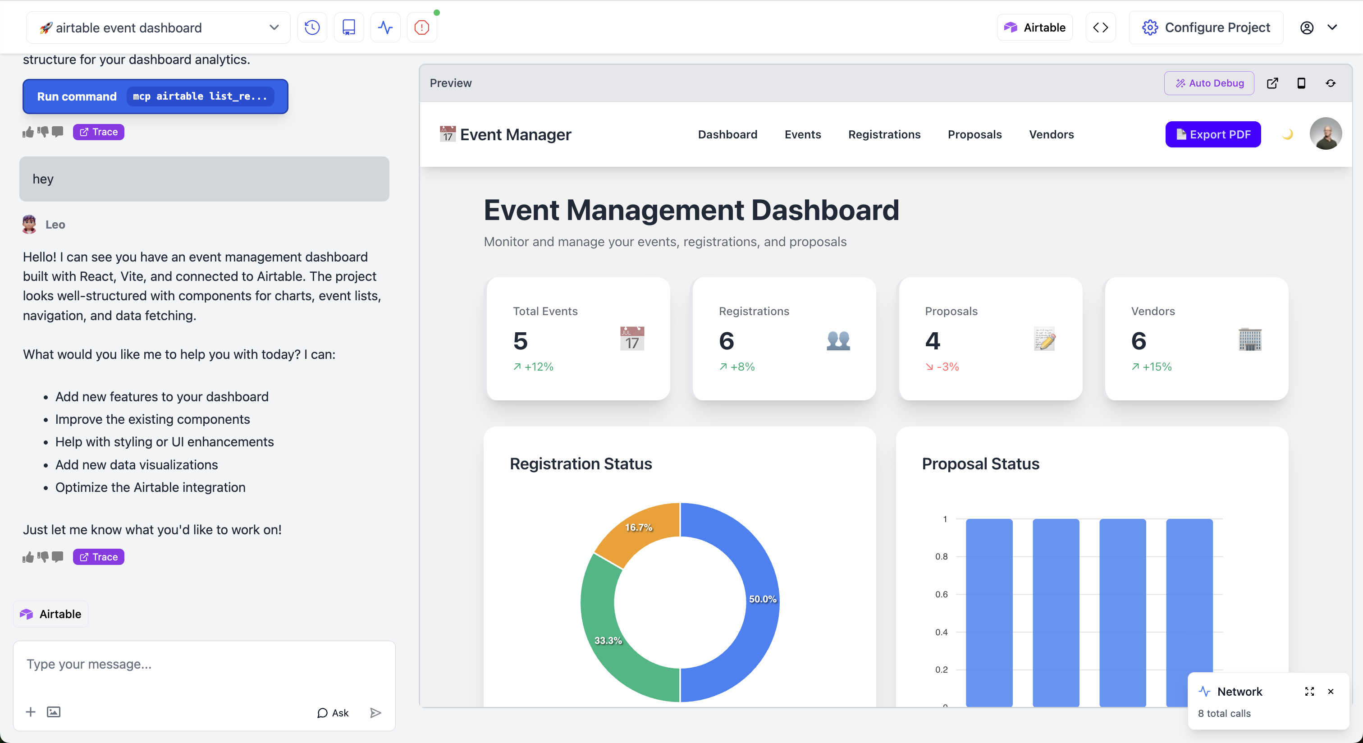Viewport: 1363px width, 743px height.
Task: Click the bookmark/docs icon in top bar
Action: click(x=349, y=28)
